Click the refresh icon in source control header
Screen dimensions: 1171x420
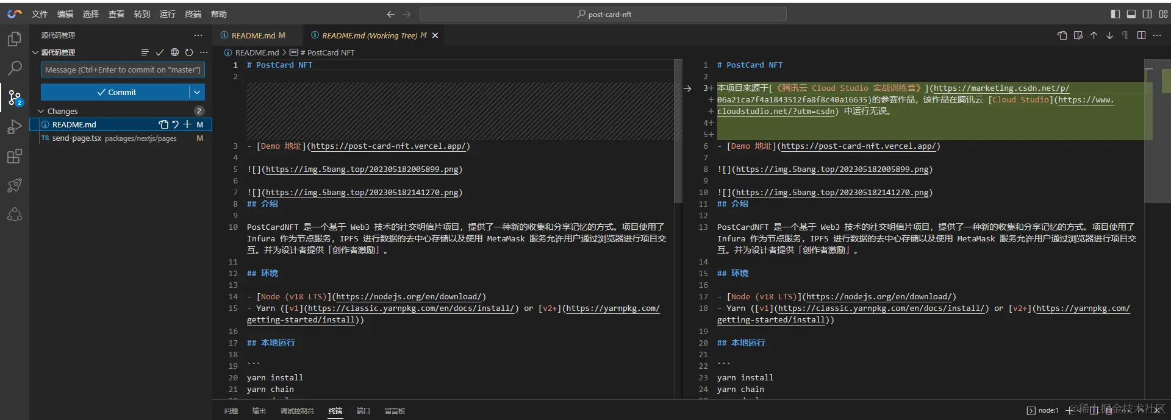(x=189, y=52)
